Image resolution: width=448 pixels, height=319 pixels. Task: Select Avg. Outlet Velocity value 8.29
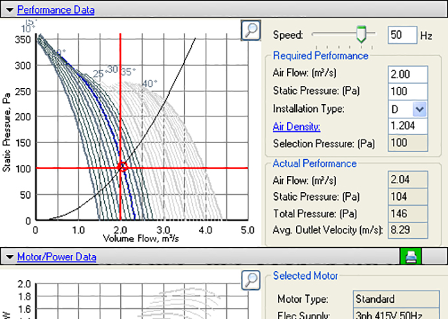point(408,230)
